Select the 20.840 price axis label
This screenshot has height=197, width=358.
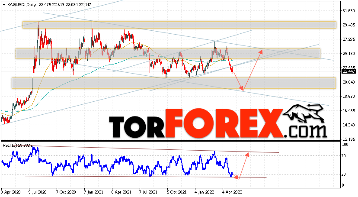click(x=348, y=82)
